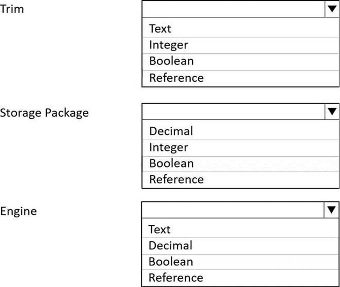Select Decimal for Storage Package
Viewport: 340px width, 287px height.
[x=241, y=131]
